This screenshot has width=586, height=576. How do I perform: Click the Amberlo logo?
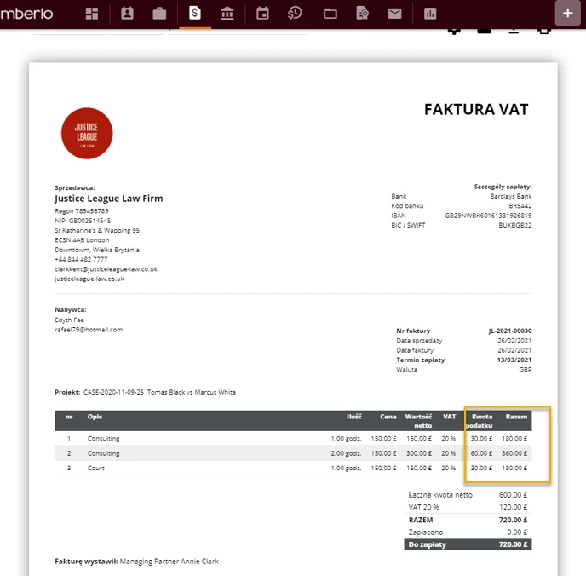[x=26, y=14]
